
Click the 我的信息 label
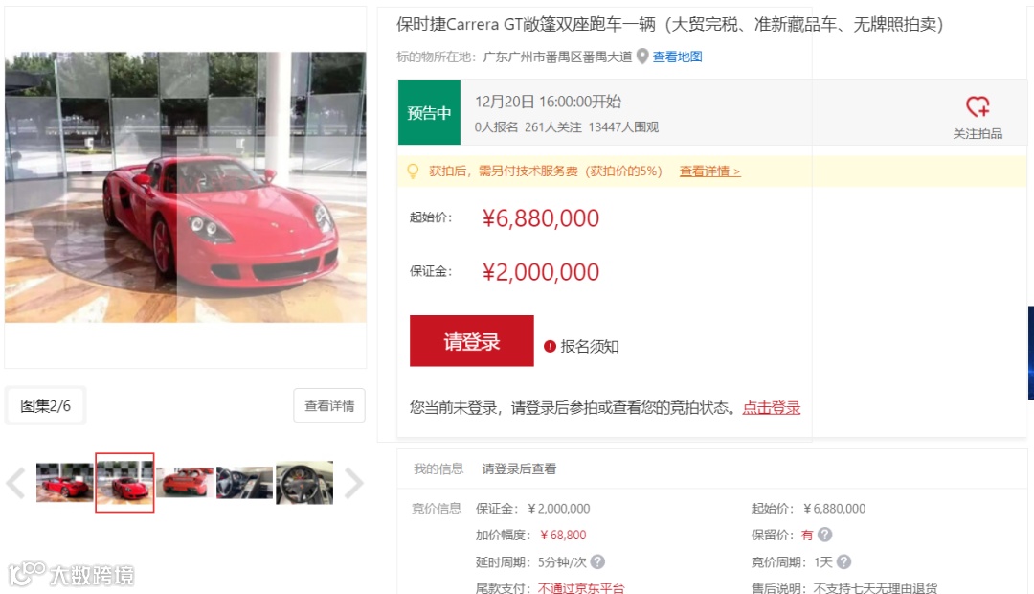point(438,468)
